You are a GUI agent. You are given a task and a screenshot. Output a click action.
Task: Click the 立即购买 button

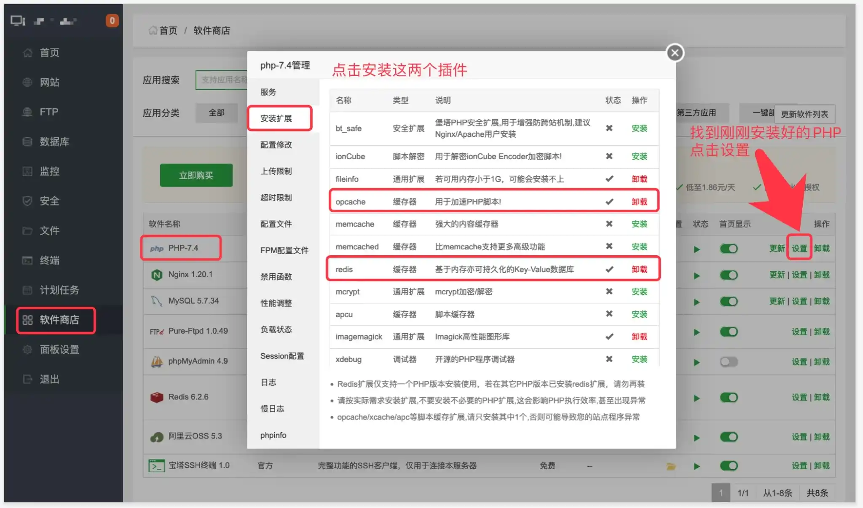[x=196, y=175]
